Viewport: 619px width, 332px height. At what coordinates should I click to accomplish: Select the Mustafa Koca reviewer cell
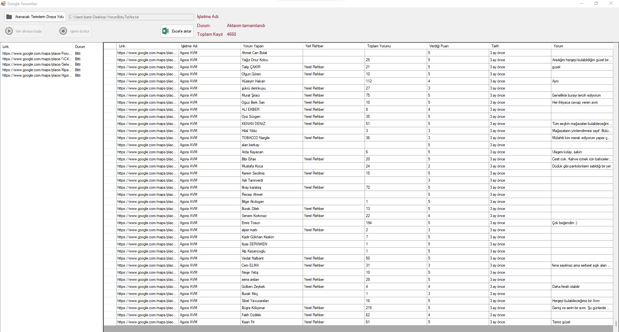coord(272,166)
